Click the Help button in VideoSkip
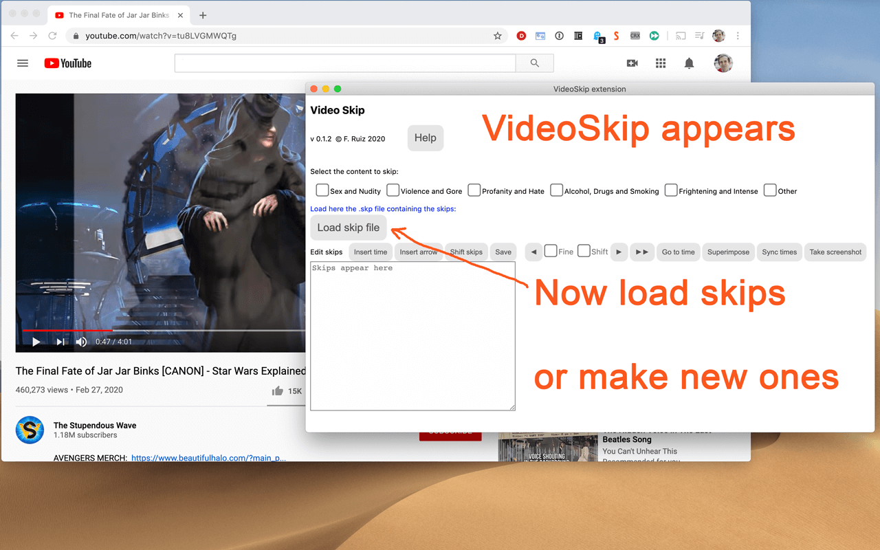880x550 pixels. (x=425, y=137)
